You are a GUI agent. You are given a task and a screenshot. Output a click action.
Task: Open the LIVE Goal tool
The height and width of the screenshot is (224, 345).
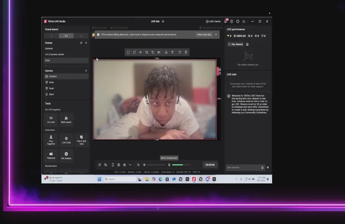click(66, 140)
